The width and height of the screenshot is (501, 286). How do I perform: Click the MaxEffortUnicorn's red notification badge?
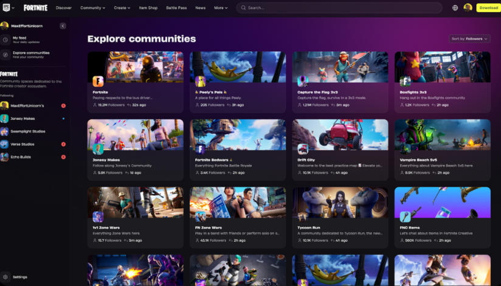click(63, 105)
